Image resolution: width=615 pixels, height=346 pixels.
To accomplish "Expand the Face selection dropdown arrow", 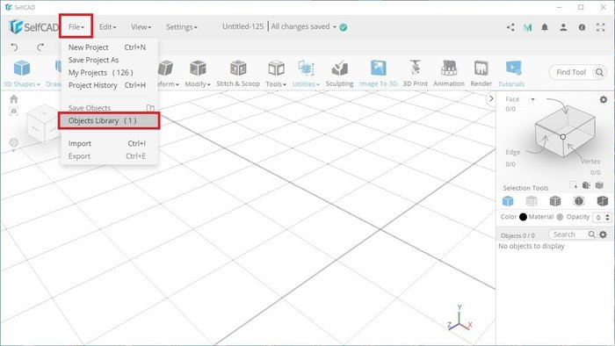I will point(532,99).
